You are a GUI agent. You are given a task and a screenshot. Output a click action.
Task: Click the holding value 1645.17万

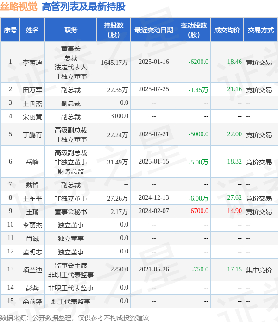click(x=114, y=63)
